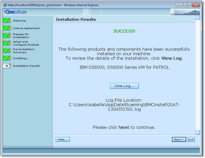
Task: Select the Welcome step label
Action: pos(19,21)
